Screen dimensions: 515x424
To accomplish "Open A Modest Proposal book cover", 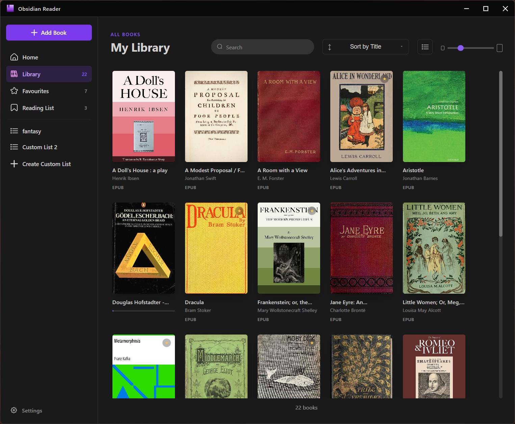I will [x=216, y=116].
